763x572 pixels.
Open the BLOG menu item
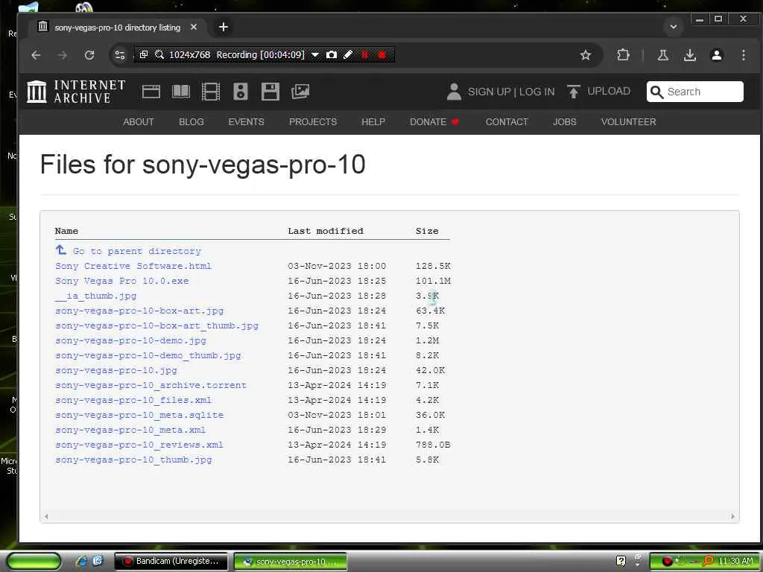(191, 121)
